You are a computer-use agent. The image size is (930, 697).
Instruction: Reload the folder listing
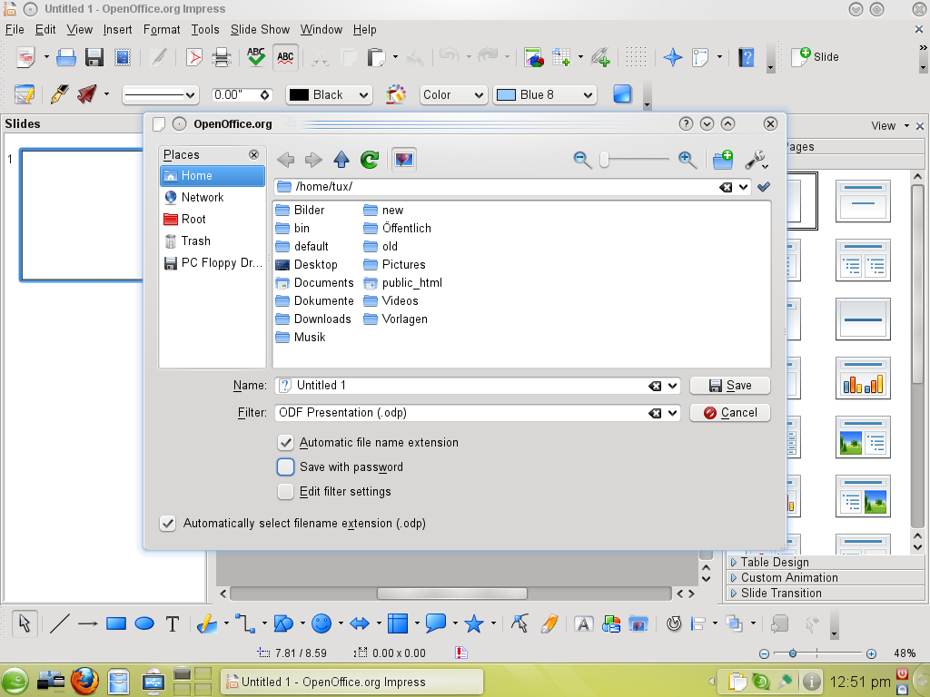tap(370, 160)
